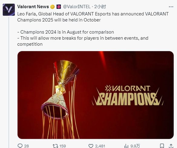
Task: Open the three-dot more options menu
Action: 171,7
